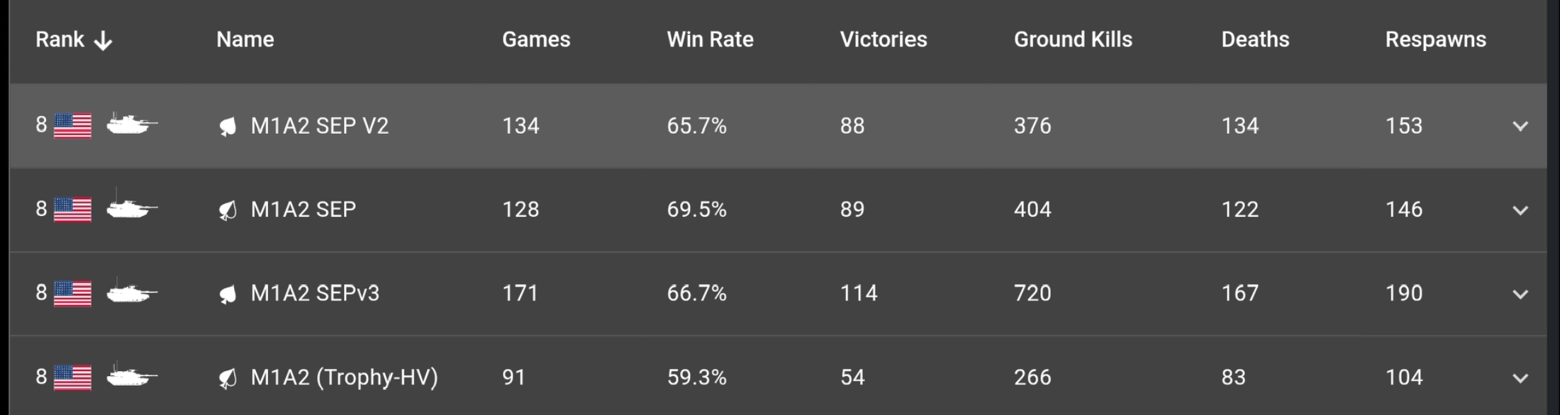
Task: Click the US flag in the M1A2 SEPv3 row
Action: point(72,294)
